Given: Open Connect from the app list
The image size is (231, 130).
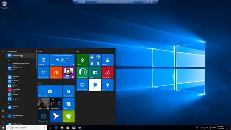Looking at the screenshot, I should click(21, 94).
